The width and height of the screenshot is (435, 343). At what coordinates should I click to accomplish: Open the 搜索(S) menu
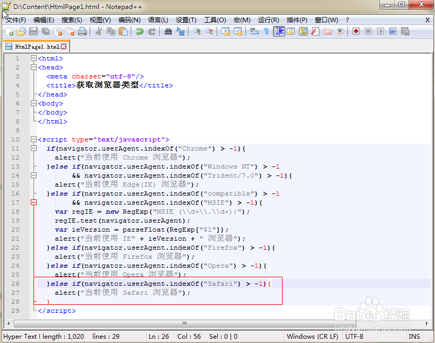pyautogui.click(x=72, y=20)
